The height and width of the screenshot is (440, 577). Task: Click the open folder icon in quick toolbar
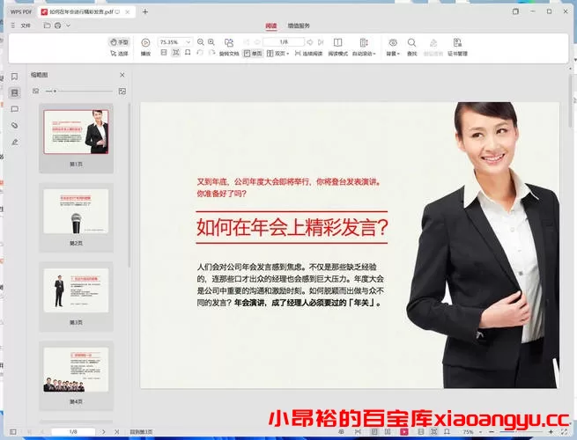[x=47, y=26]
